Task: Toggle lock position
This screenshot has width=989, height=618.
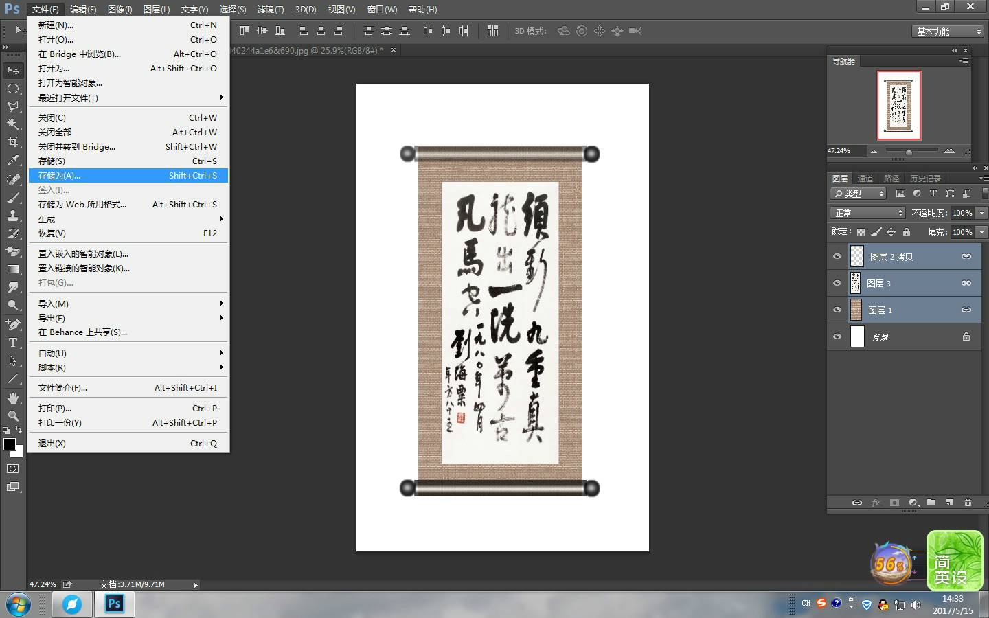Action: point(891,232)
